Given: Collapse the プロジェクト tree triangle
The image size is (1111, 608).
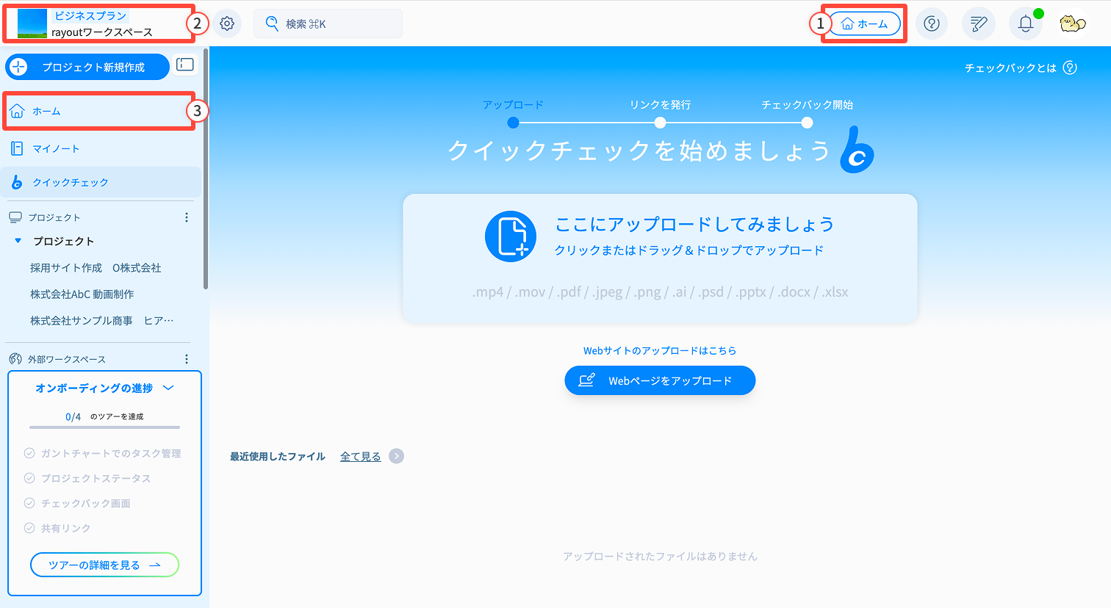Looking at the screenshot, I should 18,241.
